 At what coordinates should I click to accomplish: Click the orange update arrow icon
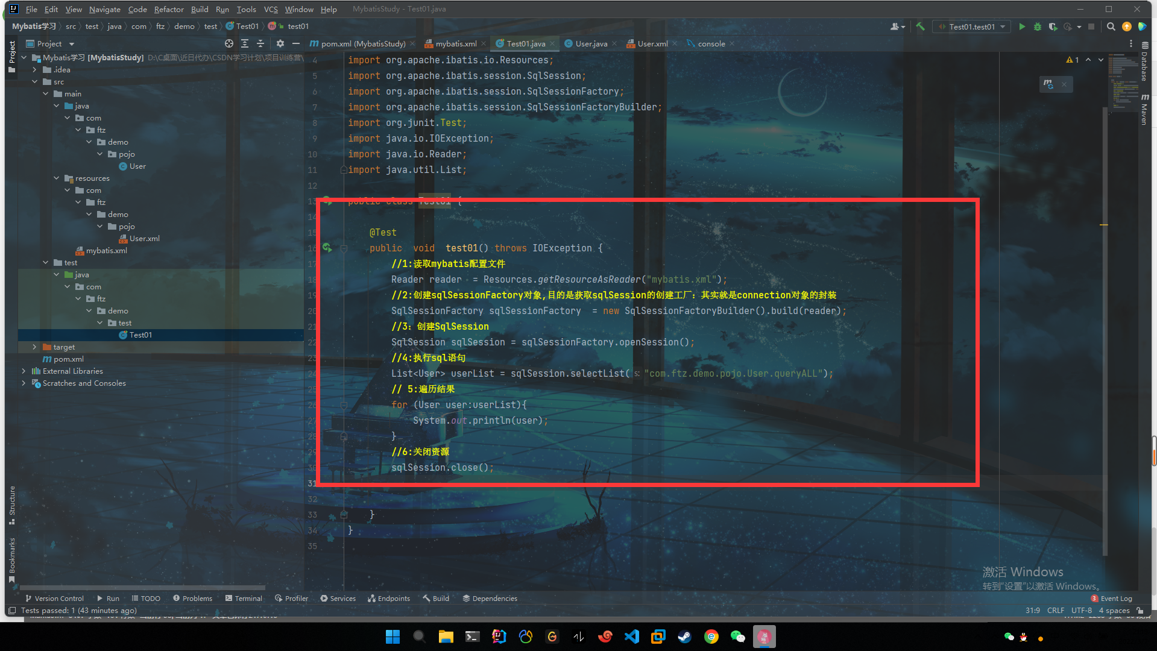[1127, 27]
